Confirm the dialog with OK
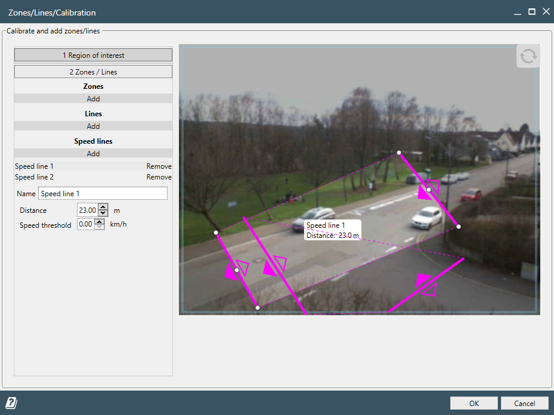 [473, 403]
